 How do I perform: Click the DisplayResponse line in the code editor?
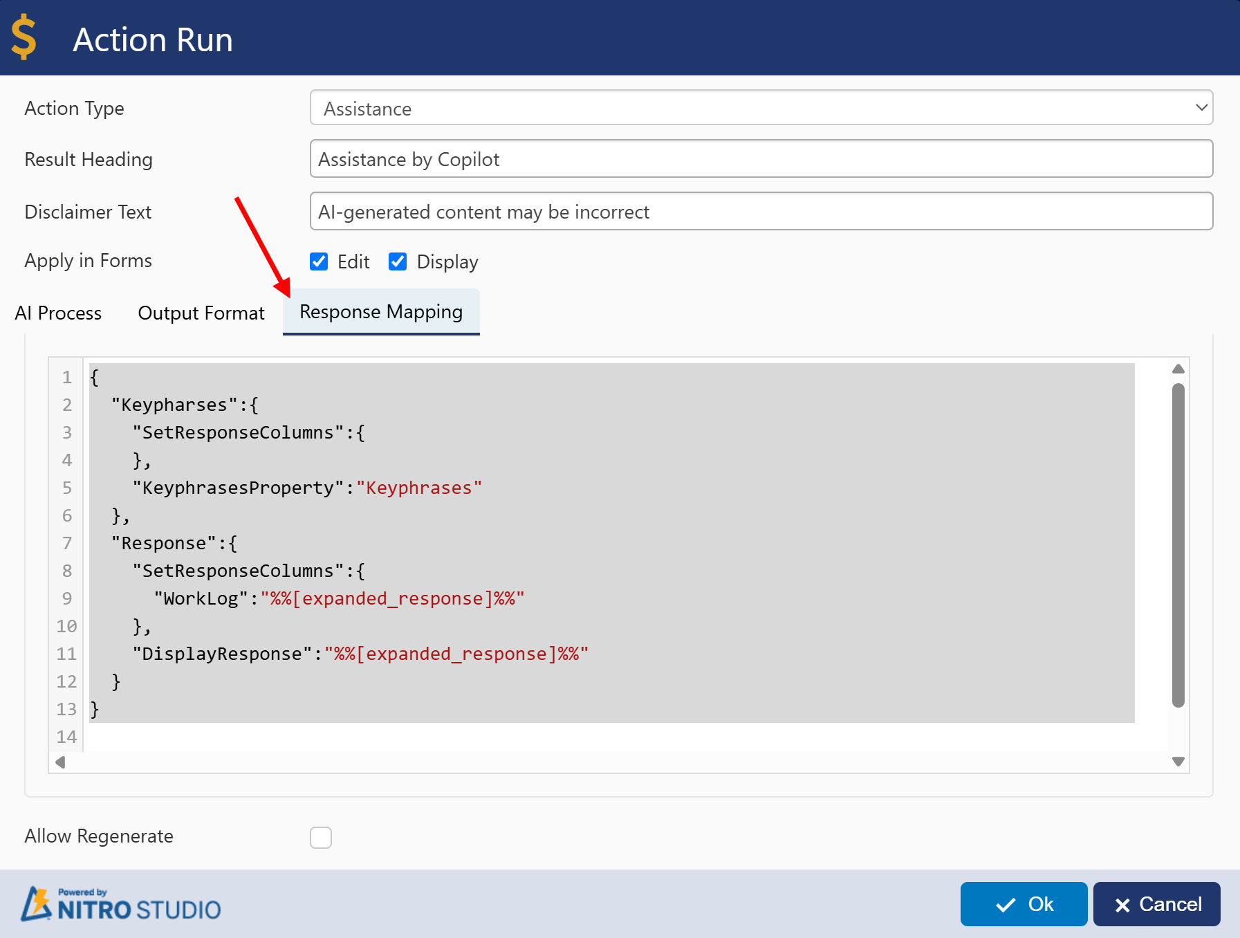click(x=360, y=654)
